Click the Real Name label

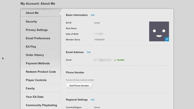point(71,28)
